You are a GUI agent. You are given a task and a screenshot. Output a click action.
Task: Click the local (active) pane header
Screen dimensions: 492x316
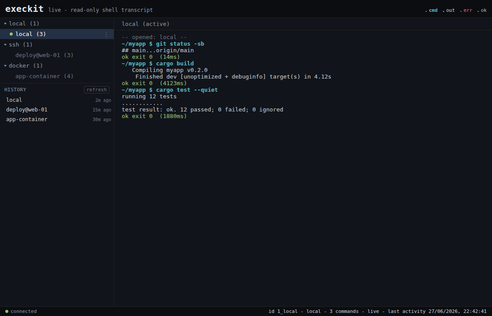[145, 24]
